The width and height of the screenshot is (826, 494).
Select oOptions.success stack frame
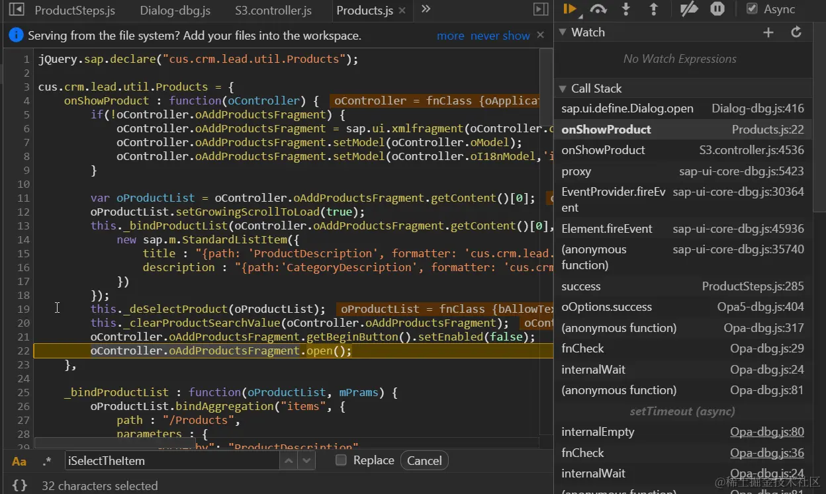tap(683, 307)
